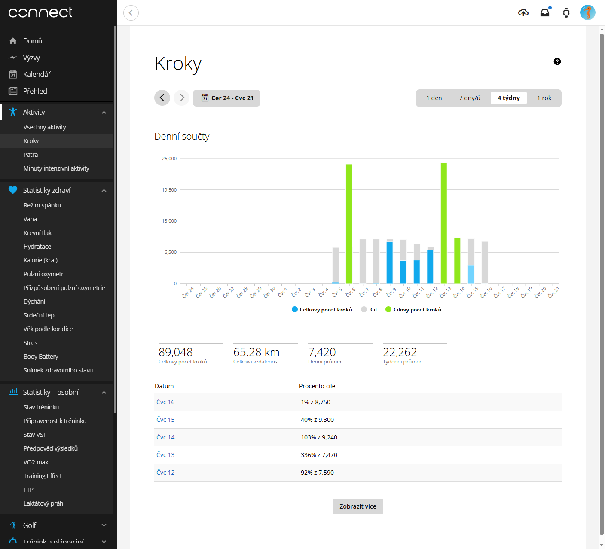
Task: Click the help question mark icon
Action: 557,61
